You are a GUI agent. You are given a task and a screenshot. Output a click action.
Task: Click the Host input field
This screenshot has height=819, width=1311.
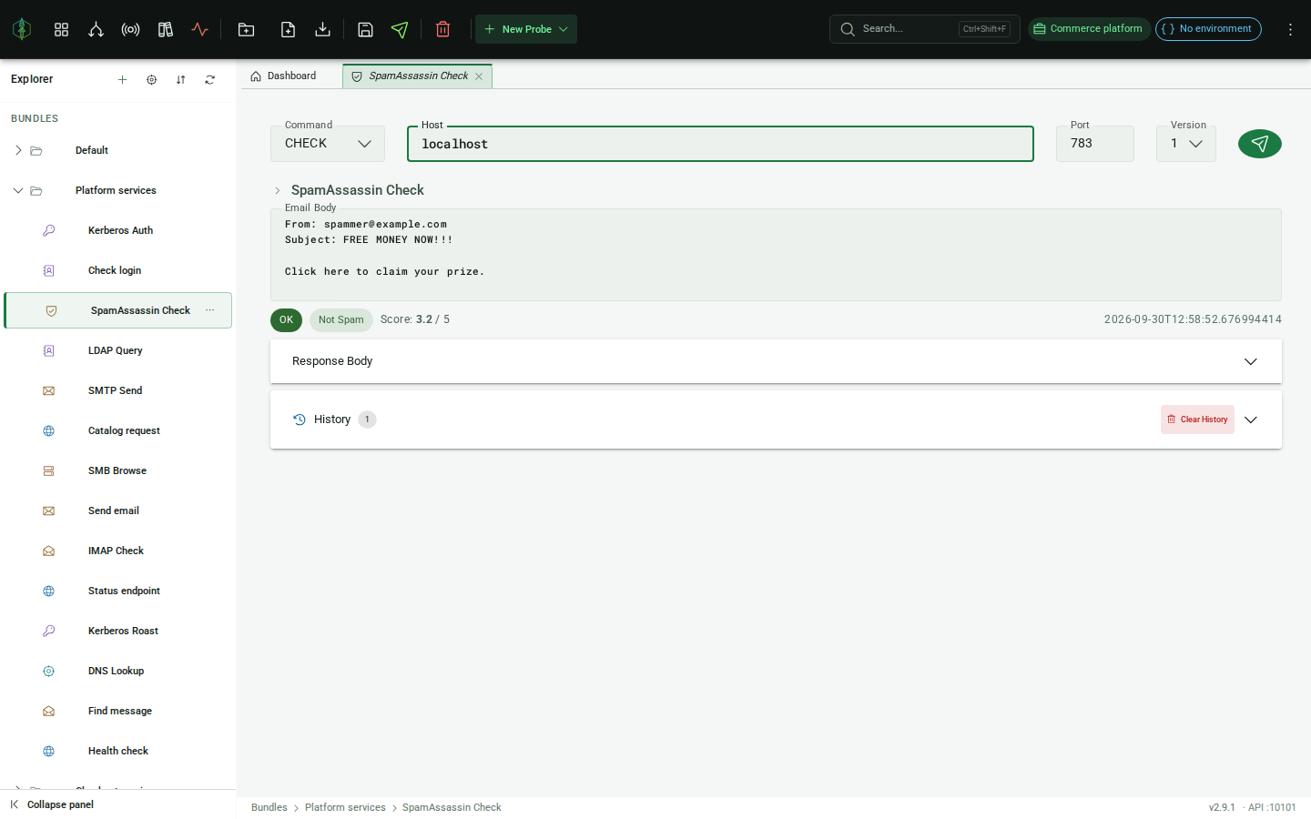720,144
